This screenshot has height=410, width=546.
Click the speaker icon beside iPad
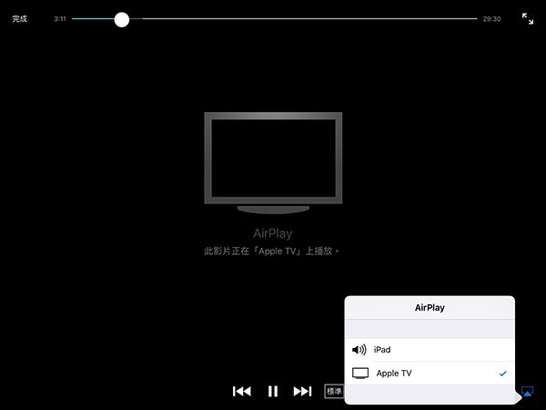click(359, 349)
